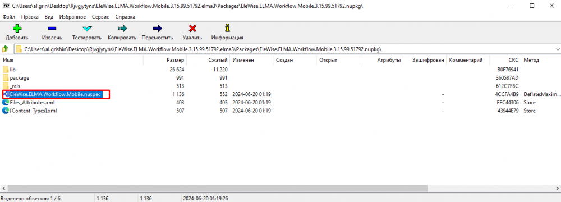Sort by the Сжатый column header
Screen dimensions: 561x202
coord(208,60)
